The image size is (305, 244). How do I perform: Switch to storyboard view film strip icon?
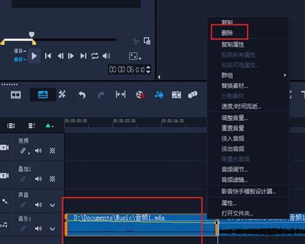pyautogui.click(x=15, y=95)
